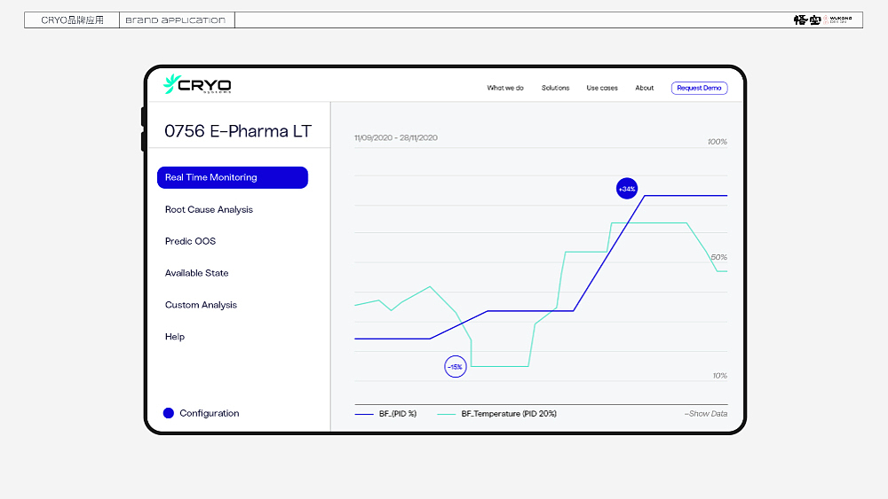The image size is (888, 499).
Task: Toggle BF_(PID %) legend entry
Action: (x=385, y=414)
